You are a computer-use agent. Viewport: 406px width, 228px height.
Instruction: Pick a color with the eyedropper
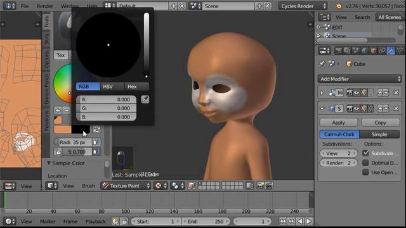click(145, 99)
